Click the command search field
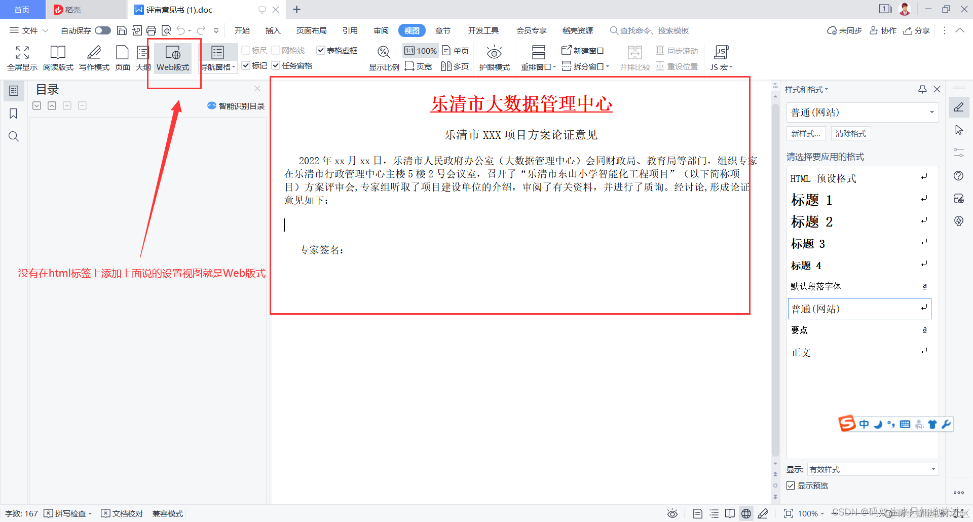The height and width of the screenshot is (522, 973). [x=650, y=30]
